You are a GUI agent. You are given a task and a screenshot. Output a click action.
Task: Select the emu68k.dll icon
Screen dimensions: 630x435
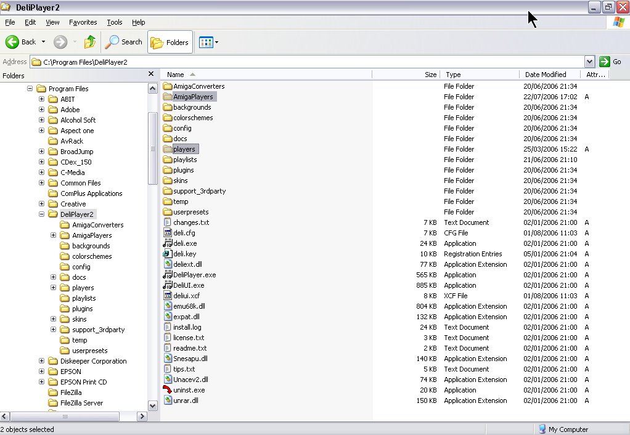[168, 306]
